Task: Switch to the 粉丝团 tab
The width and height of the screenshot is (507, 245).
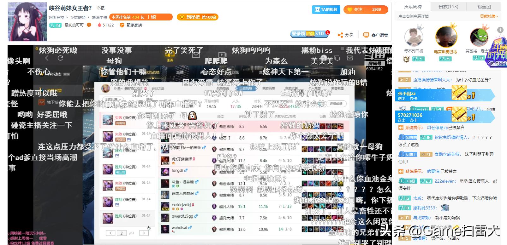Action: click(x=484, y=7)
